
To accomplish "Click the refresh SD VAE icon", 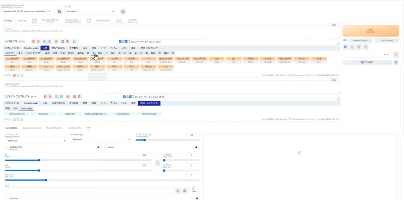I will [x=122, y=11].
